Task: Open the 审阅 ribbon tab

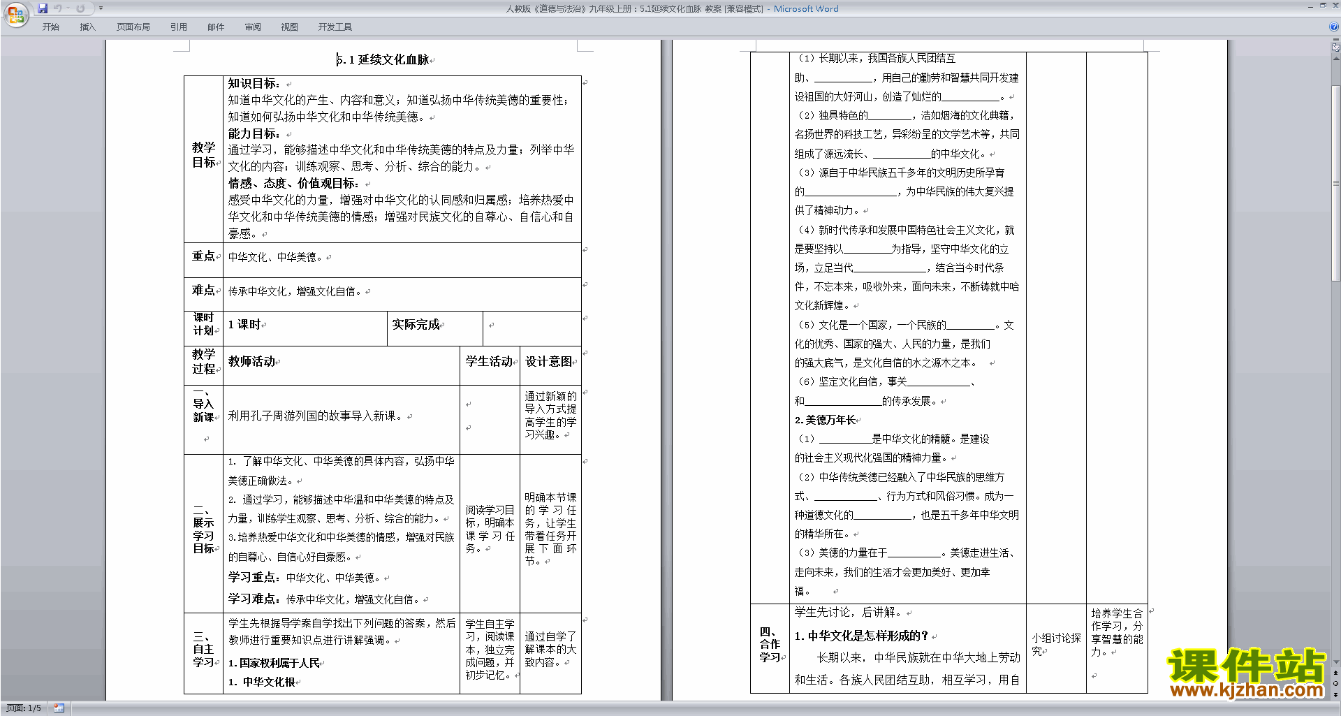Action: 253,27
